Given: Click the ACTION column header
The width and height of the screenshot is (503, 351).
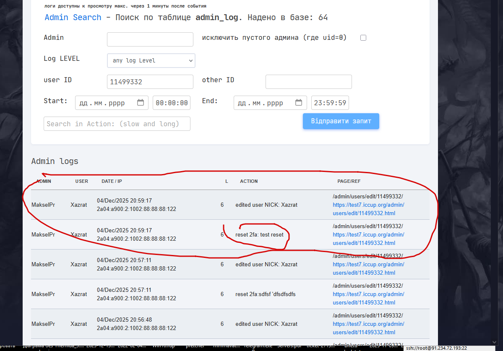Looking at the screenshot, I should pyautogui.click(x=249, y=181).
